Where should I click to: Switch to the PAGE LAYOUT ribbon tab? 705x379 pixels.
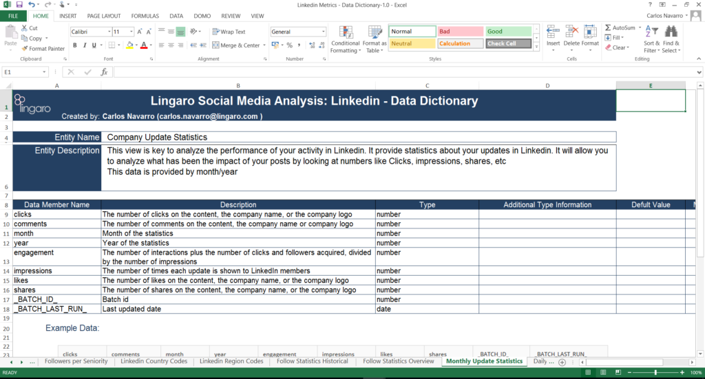[104, 16]
